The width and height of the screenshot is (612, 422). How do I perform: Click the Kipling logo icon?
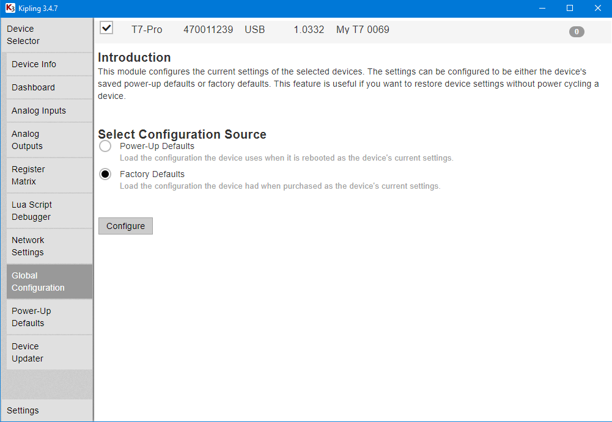pyautogui.click(x=9, y=9)
